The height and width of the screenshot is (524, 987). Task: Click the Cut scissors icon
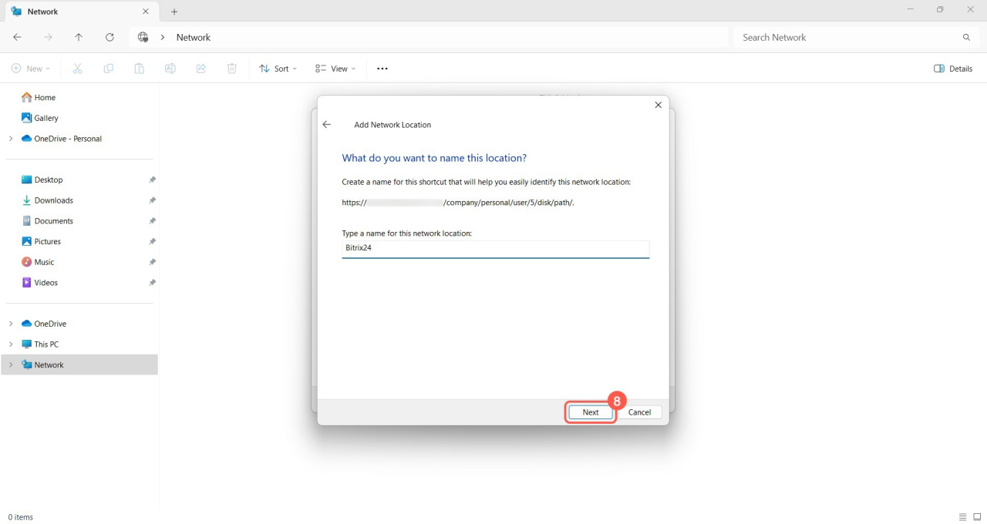[77, 69]
